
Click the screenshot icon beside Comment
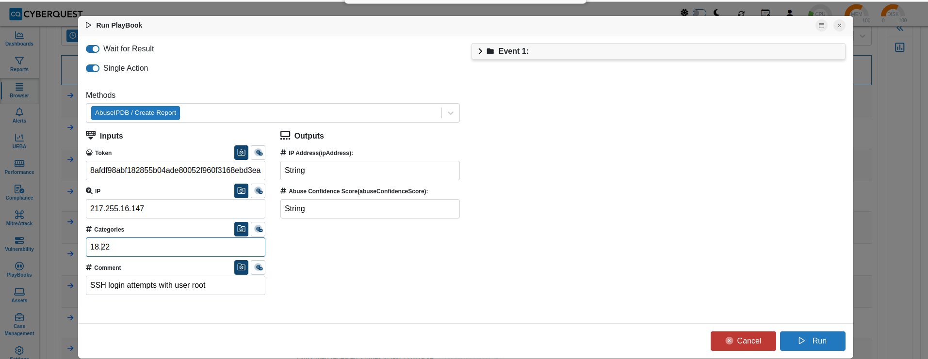pyautogui.click(x=241, y=267)
